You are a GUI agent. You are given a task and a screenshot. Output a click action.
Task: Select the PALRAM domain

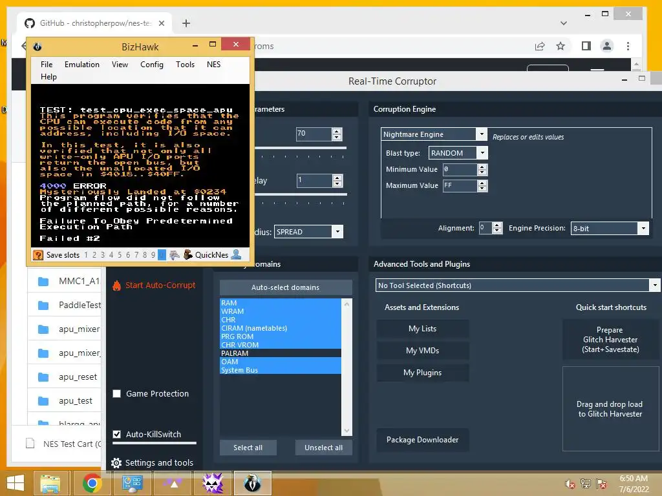coord(281,353)
